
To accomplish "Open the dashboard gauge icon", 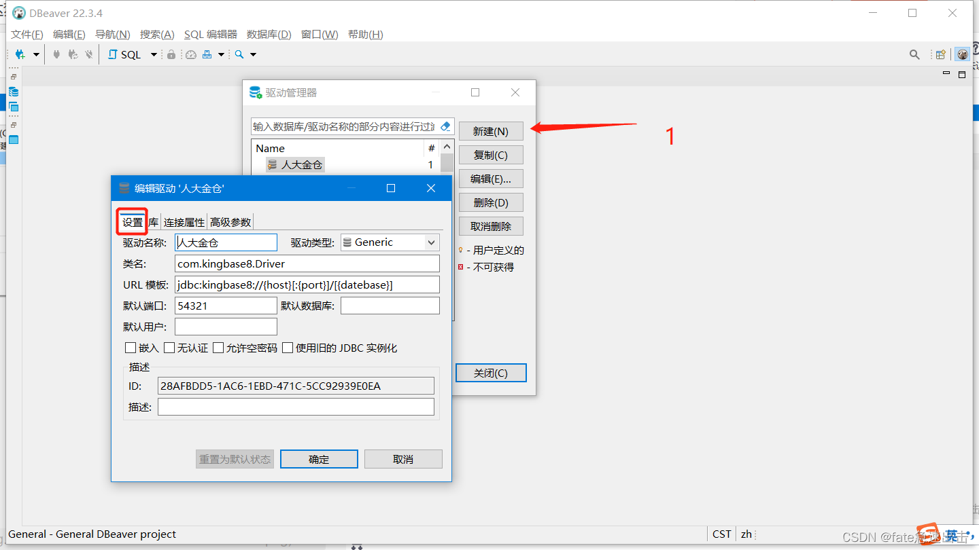I will (x=191, y=54).
